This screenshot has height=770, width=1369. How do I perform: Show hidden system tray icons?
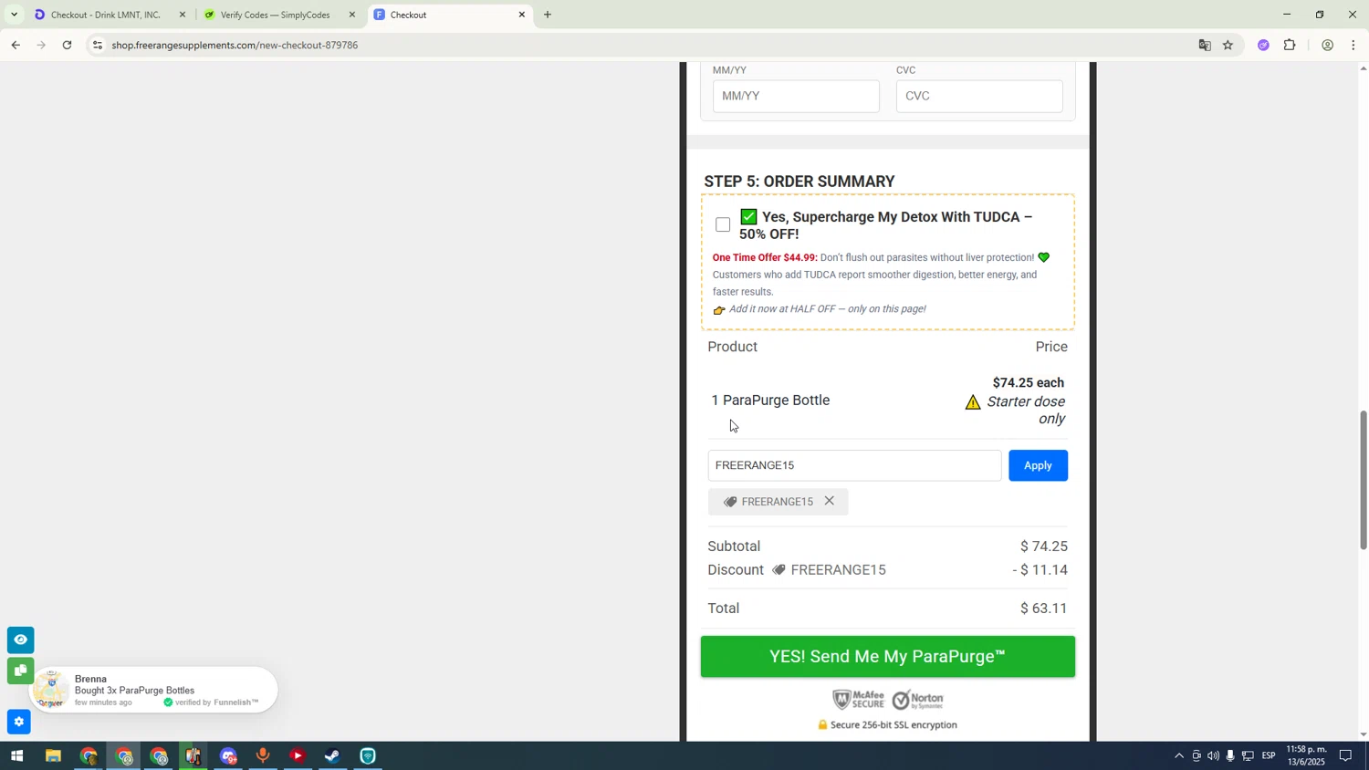[1179, 756]
